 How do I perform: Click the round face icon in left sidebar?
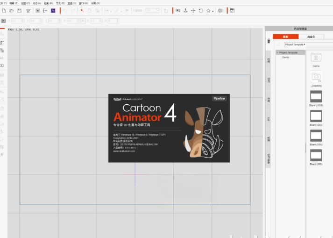(x=2, y=65)
